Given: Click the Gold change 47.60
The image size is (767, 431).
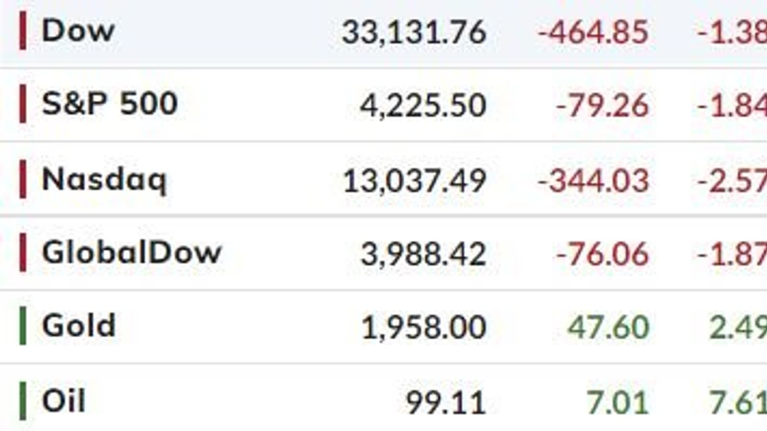Looking at the screenshot, I should click(x=608, y=328).
